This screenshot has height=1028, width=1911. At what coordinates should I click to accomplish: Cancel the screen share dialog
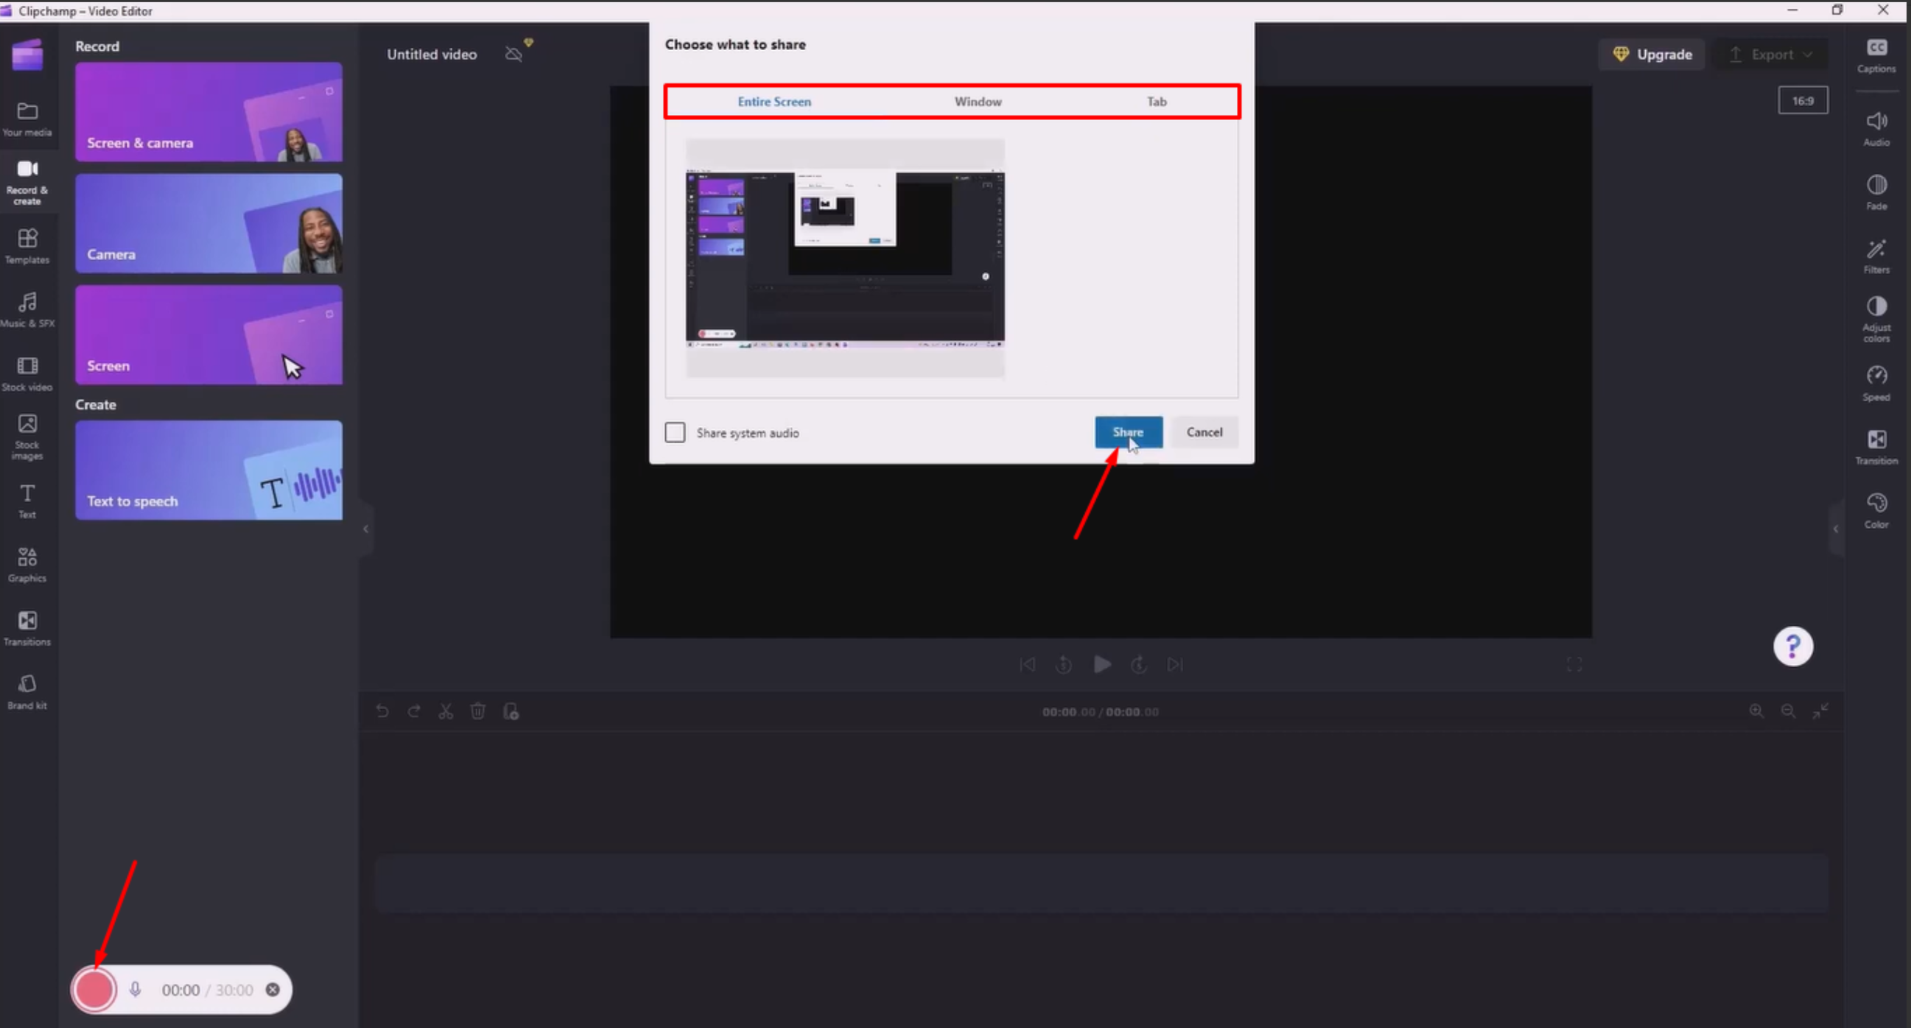point(1204,432)
